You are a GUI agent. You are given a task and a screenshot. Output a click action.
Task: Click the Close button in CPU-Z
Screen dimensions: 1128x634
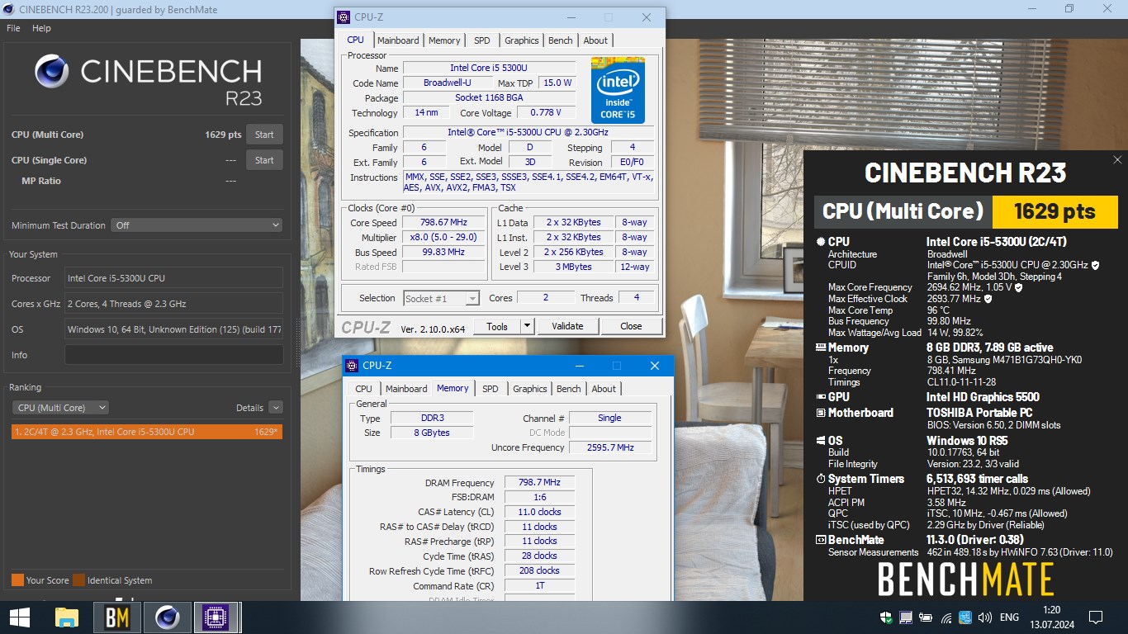(x=631, y=326)
